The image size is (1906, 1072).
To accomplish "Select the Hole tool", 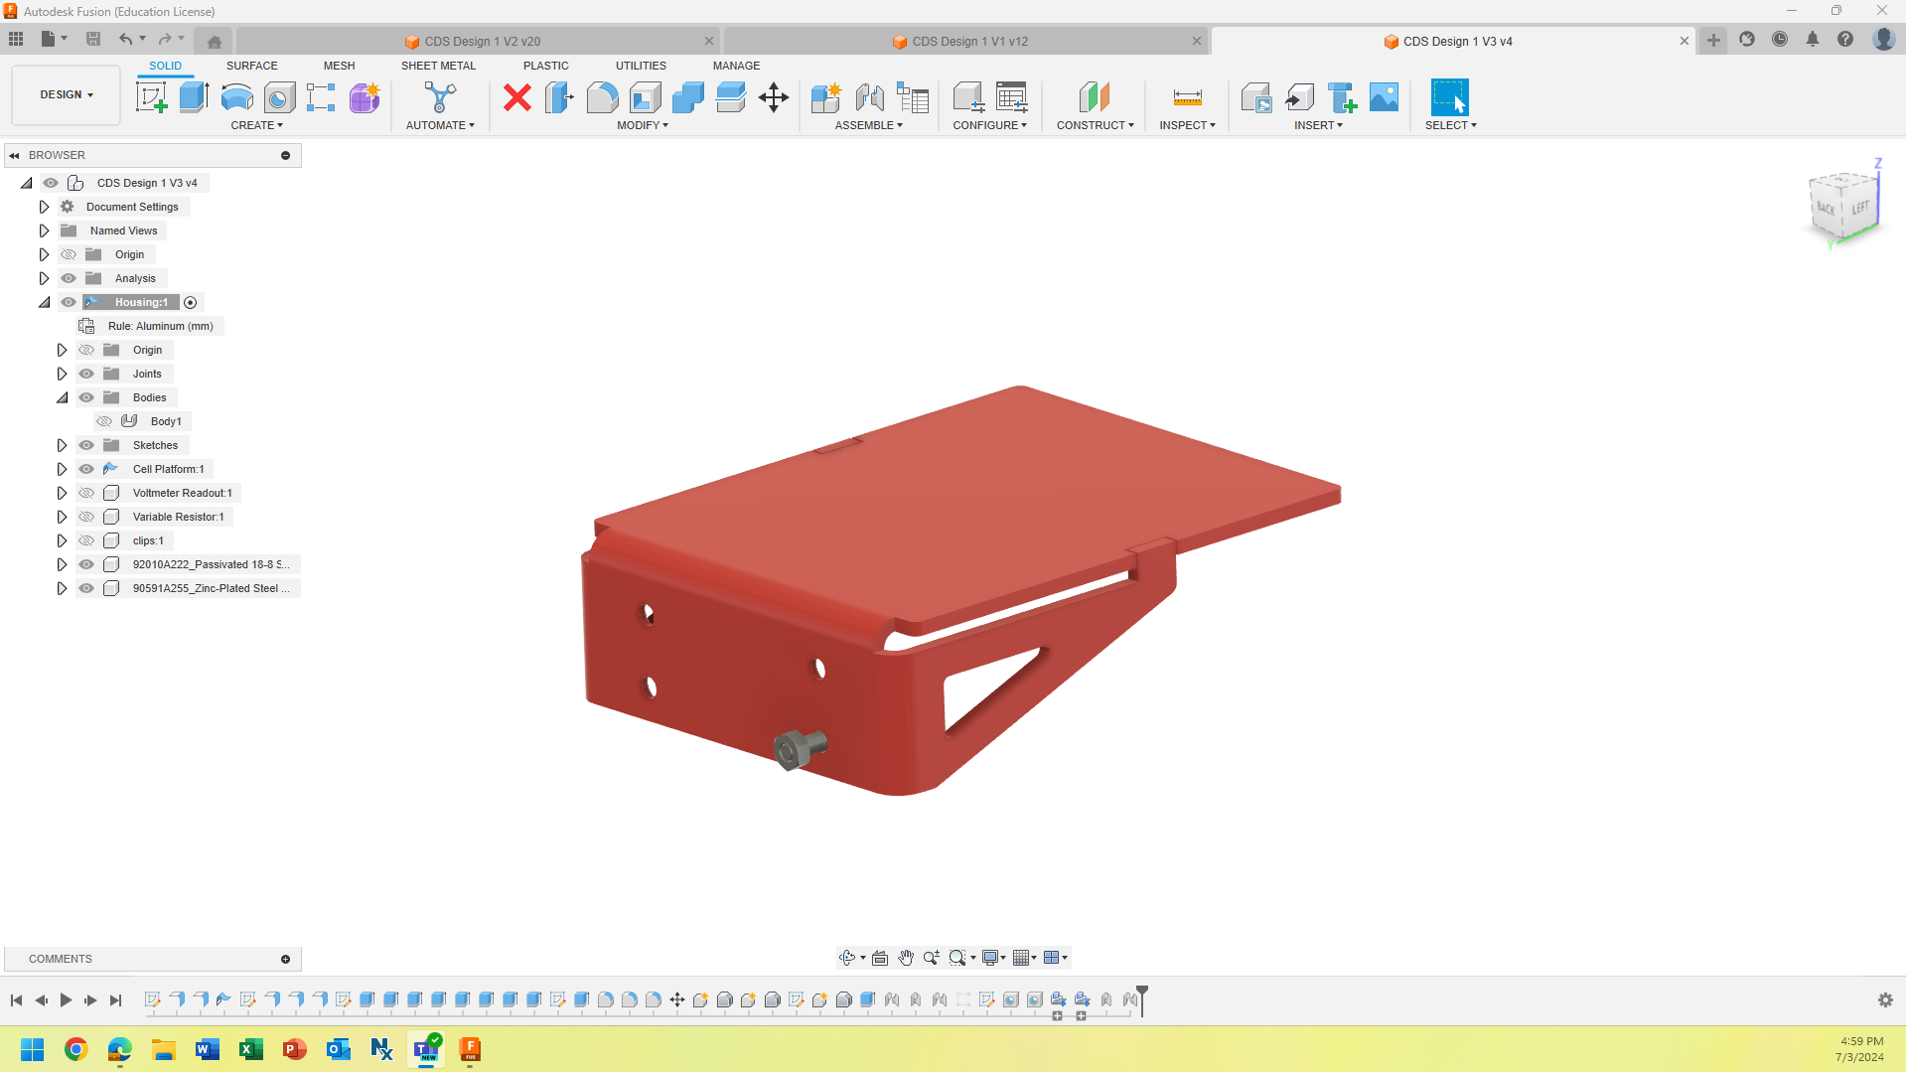I will click(279, 97).
